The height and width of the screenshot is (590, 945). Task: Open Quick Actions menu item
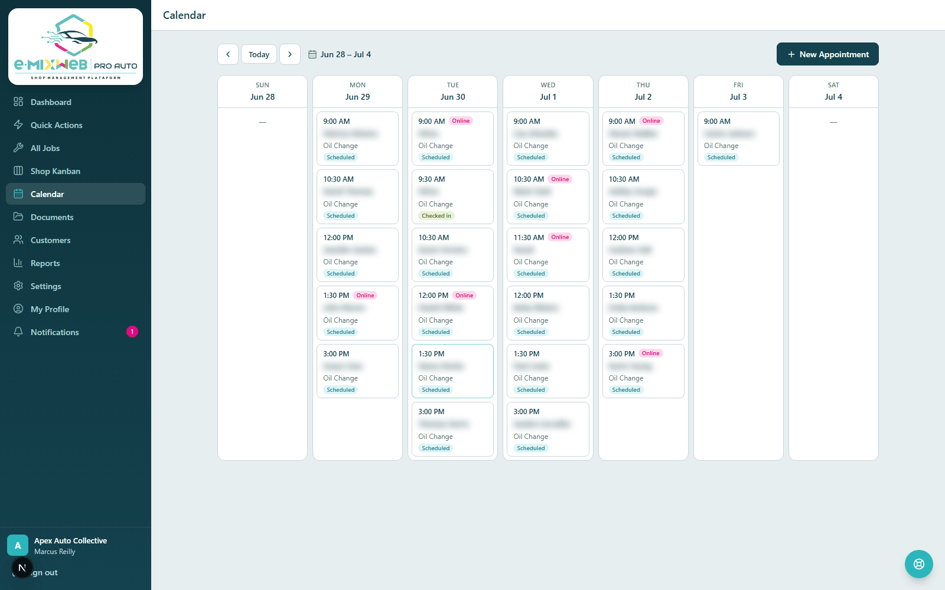pos(76,125)
